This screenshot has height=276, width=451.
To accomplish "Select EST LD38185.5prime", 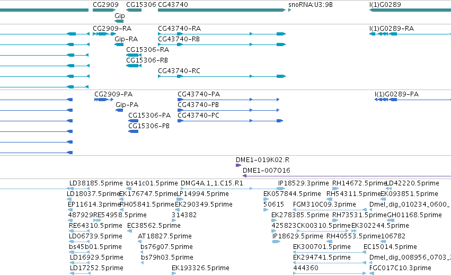I will [96, 183].
